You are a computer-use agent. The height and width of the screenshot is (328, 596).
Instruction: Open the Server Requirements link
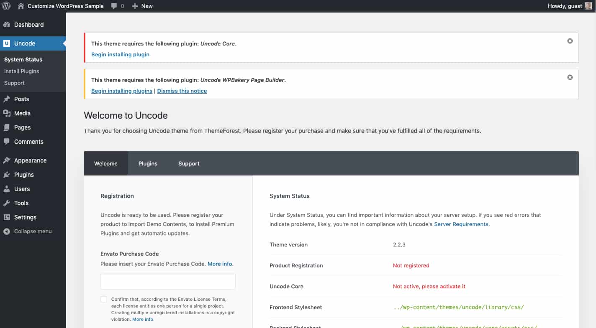461,224
